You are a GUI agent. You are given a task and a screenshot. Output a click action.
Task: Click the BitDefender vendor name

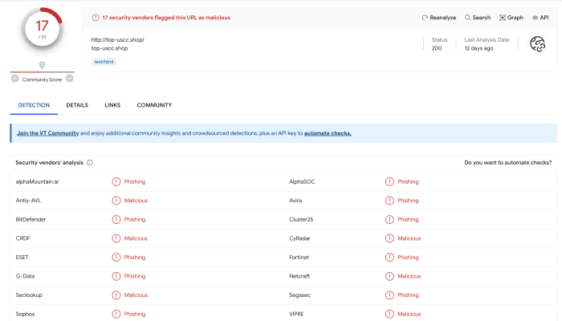coord(31,219)
